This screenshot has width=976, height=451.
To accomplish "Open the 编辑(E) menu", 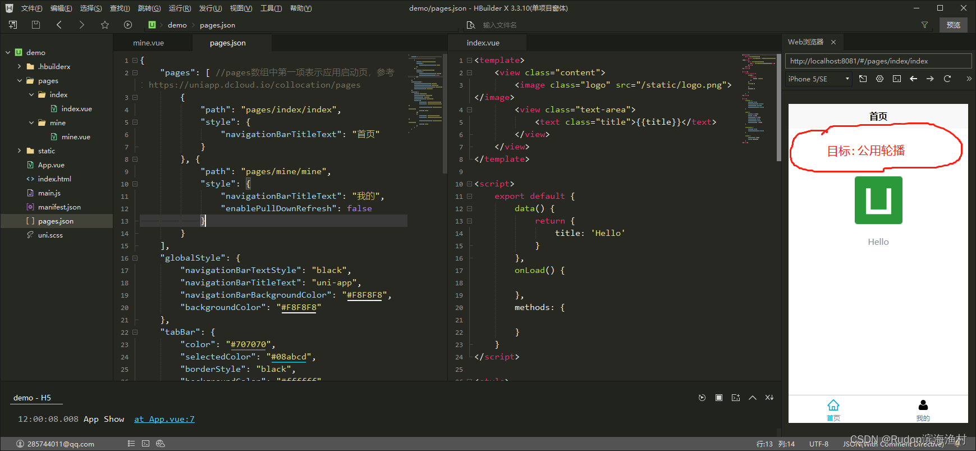I will (61, 8).
